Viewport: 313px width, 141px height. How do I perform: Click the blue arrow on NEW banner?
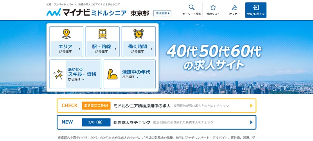click(x=251, y=122)
